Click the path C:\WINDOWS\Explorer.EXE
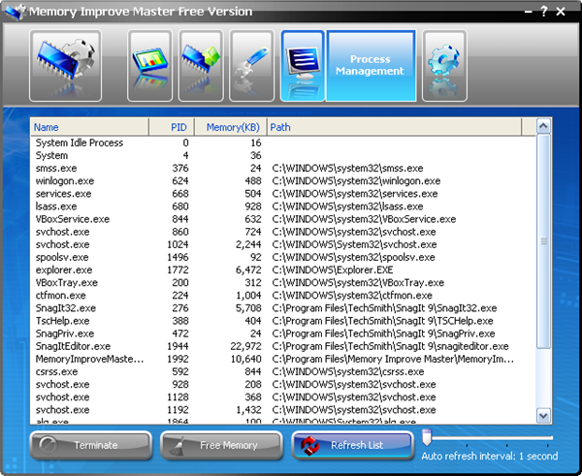This screenshot has width=582, height=476. [332, 270]
